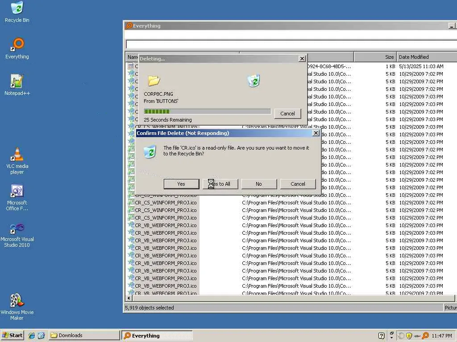
Task: Click the "From 'BUTTONS'" label
Action: tap(161, 101)
